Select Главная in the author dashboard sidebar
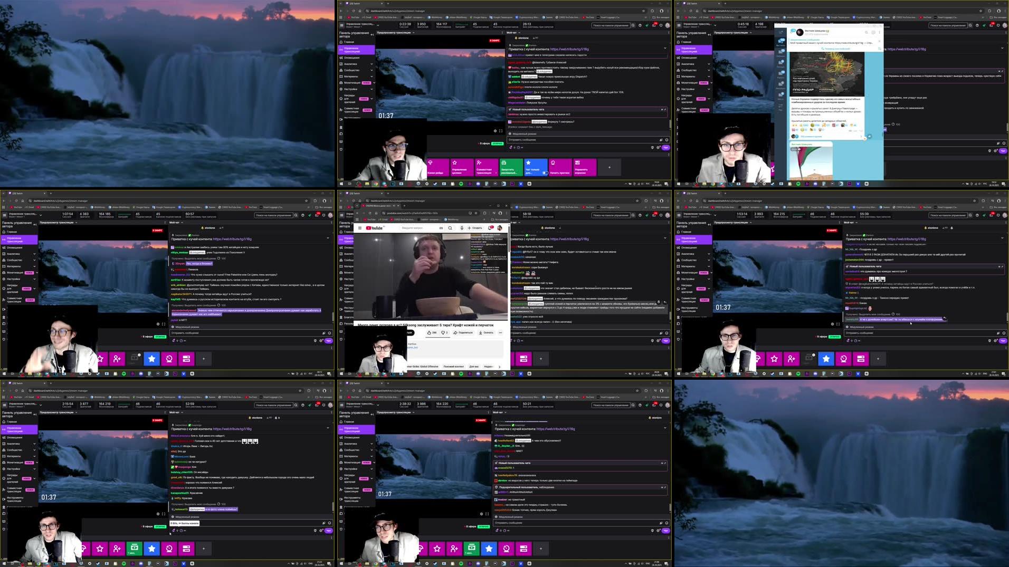 (x=348, y=42)
